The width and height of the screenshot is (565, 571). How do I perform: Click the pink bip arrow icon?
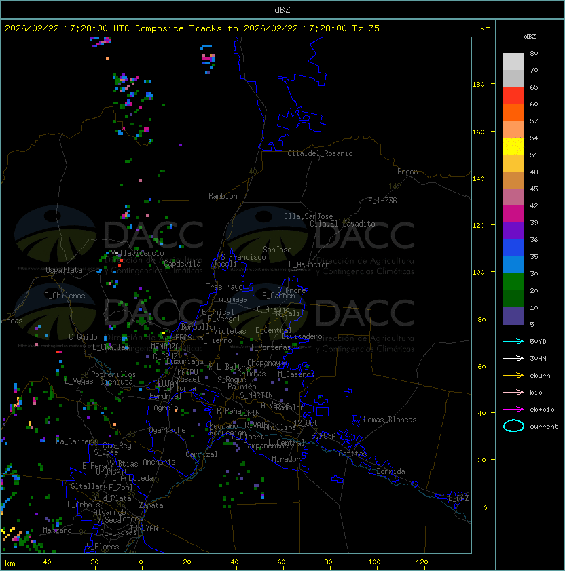(513, 392)
